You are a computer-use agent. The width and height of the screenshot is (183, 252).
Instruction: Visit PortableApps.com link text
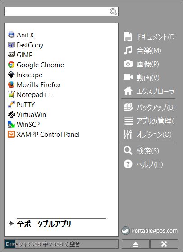coord(154,231)
